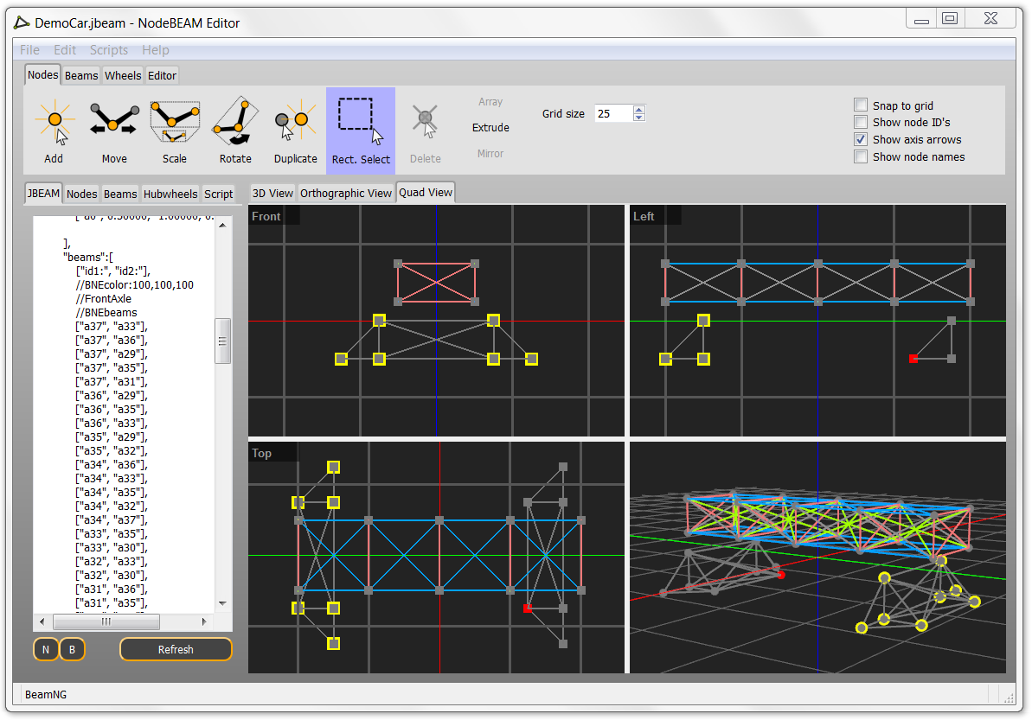Switch to the Beams toolbar tab
This screenshot has height=720, width=1032.
81,75
